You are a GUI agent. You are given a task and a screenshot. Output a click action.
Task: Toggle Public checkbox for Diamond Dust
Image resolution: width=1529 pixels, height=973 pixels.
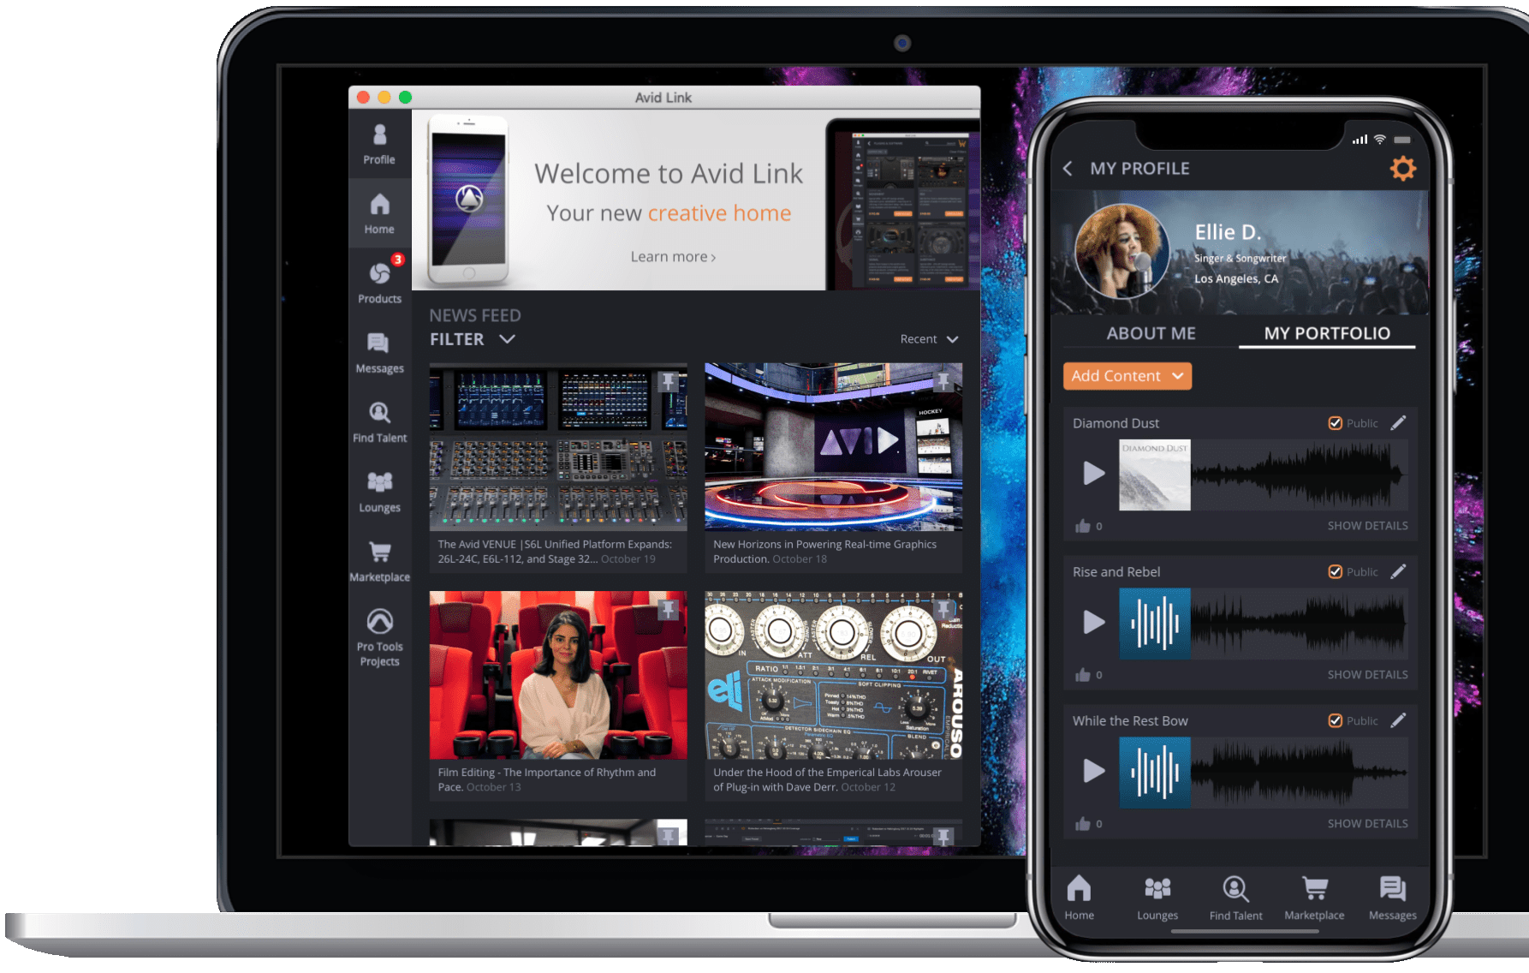(x=1335, y=423)
